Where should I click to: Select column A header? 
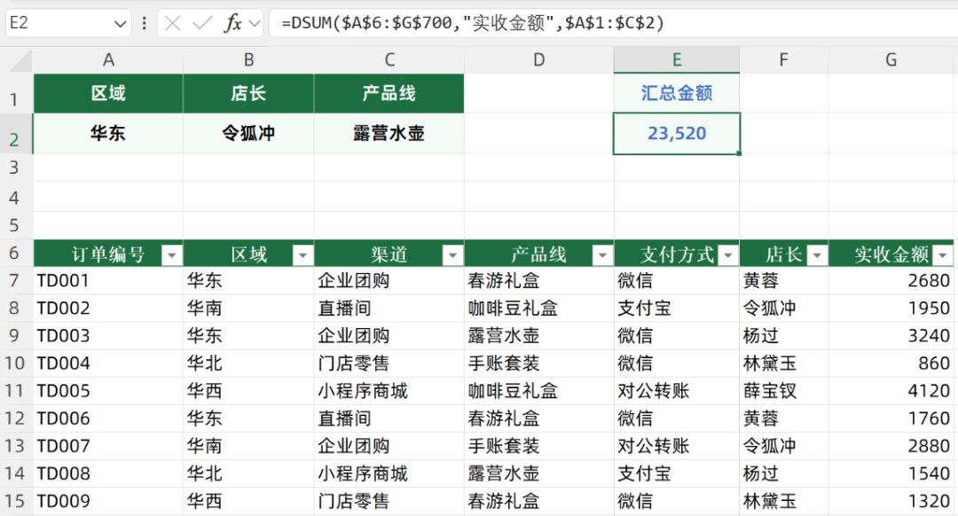[x=108, y=60]
